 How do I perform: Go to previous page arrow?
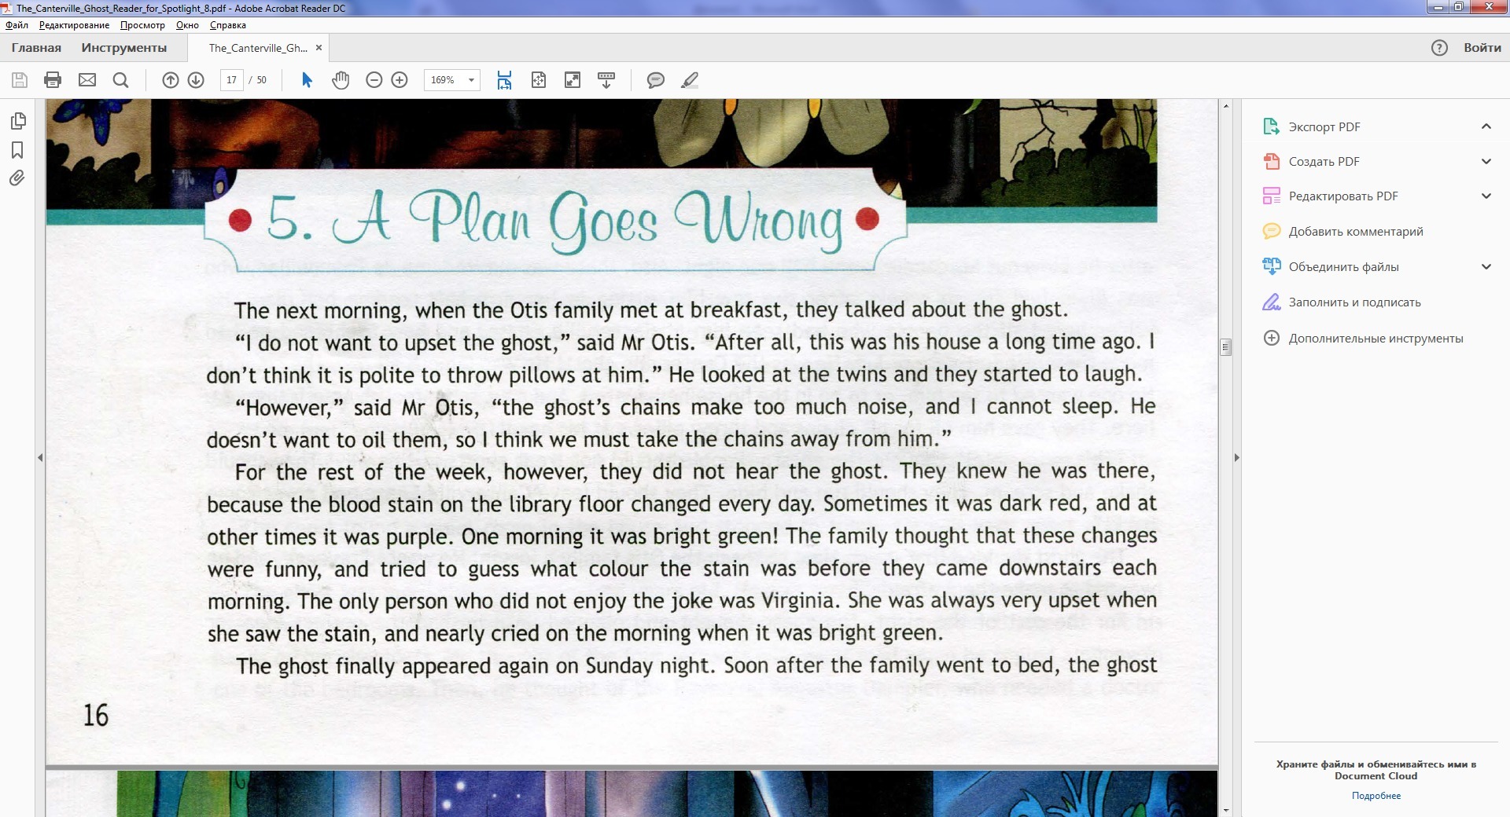pos(171,80)
